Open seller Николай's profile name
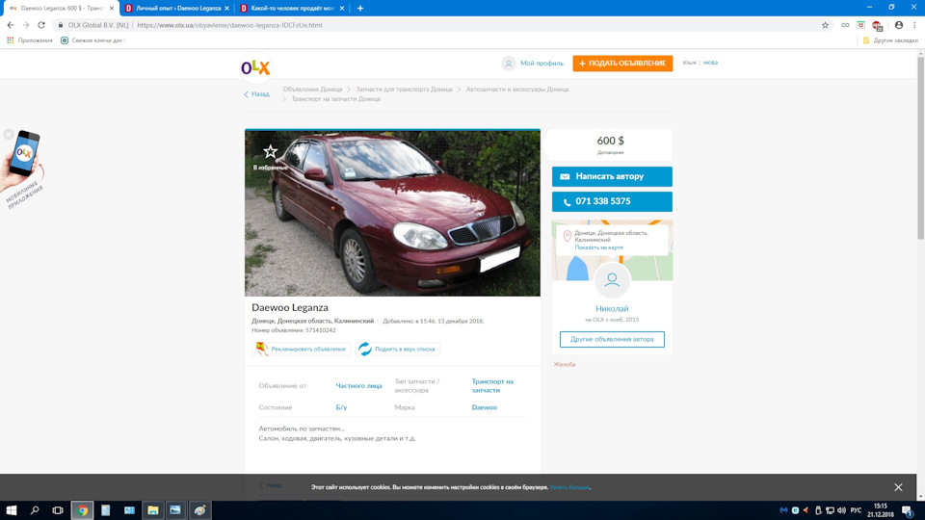The height and width of the screenshot is (520, 925). pyautogui.click(x=612, y=309)
